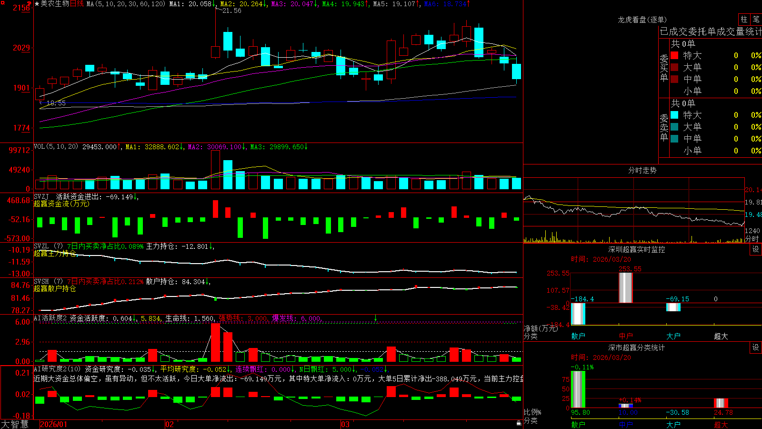Click the 日线 period label

[x=77, y=4]
